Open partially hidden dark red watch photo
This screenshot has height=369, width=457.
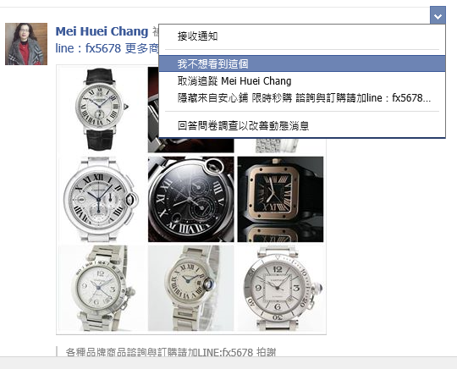[191, 146]
